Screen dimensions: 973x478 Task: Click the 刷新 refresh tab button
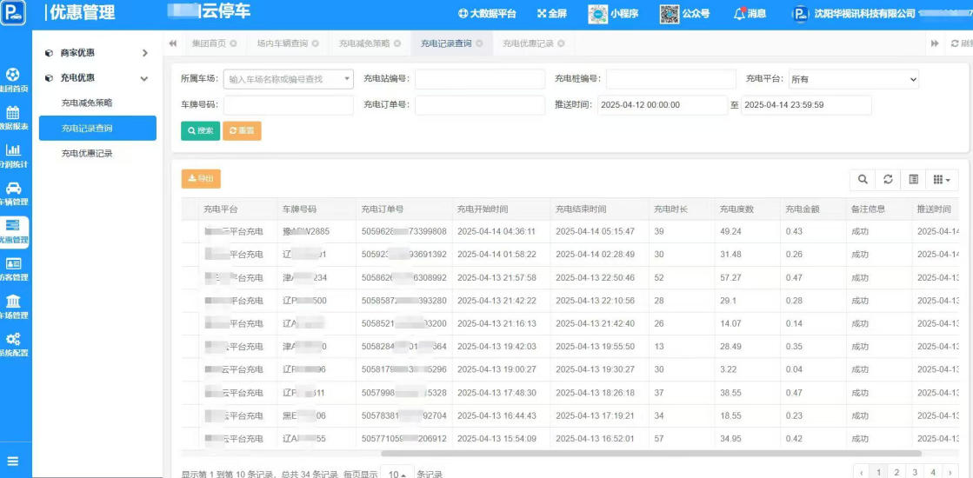[962, 43]
